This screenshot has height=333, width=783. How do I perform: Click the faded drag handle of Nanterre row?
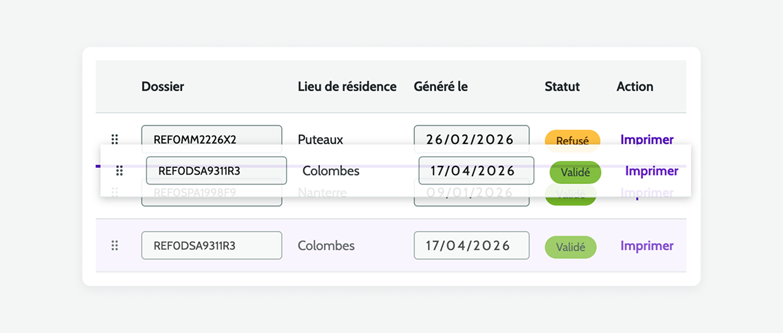pos(114,192)
